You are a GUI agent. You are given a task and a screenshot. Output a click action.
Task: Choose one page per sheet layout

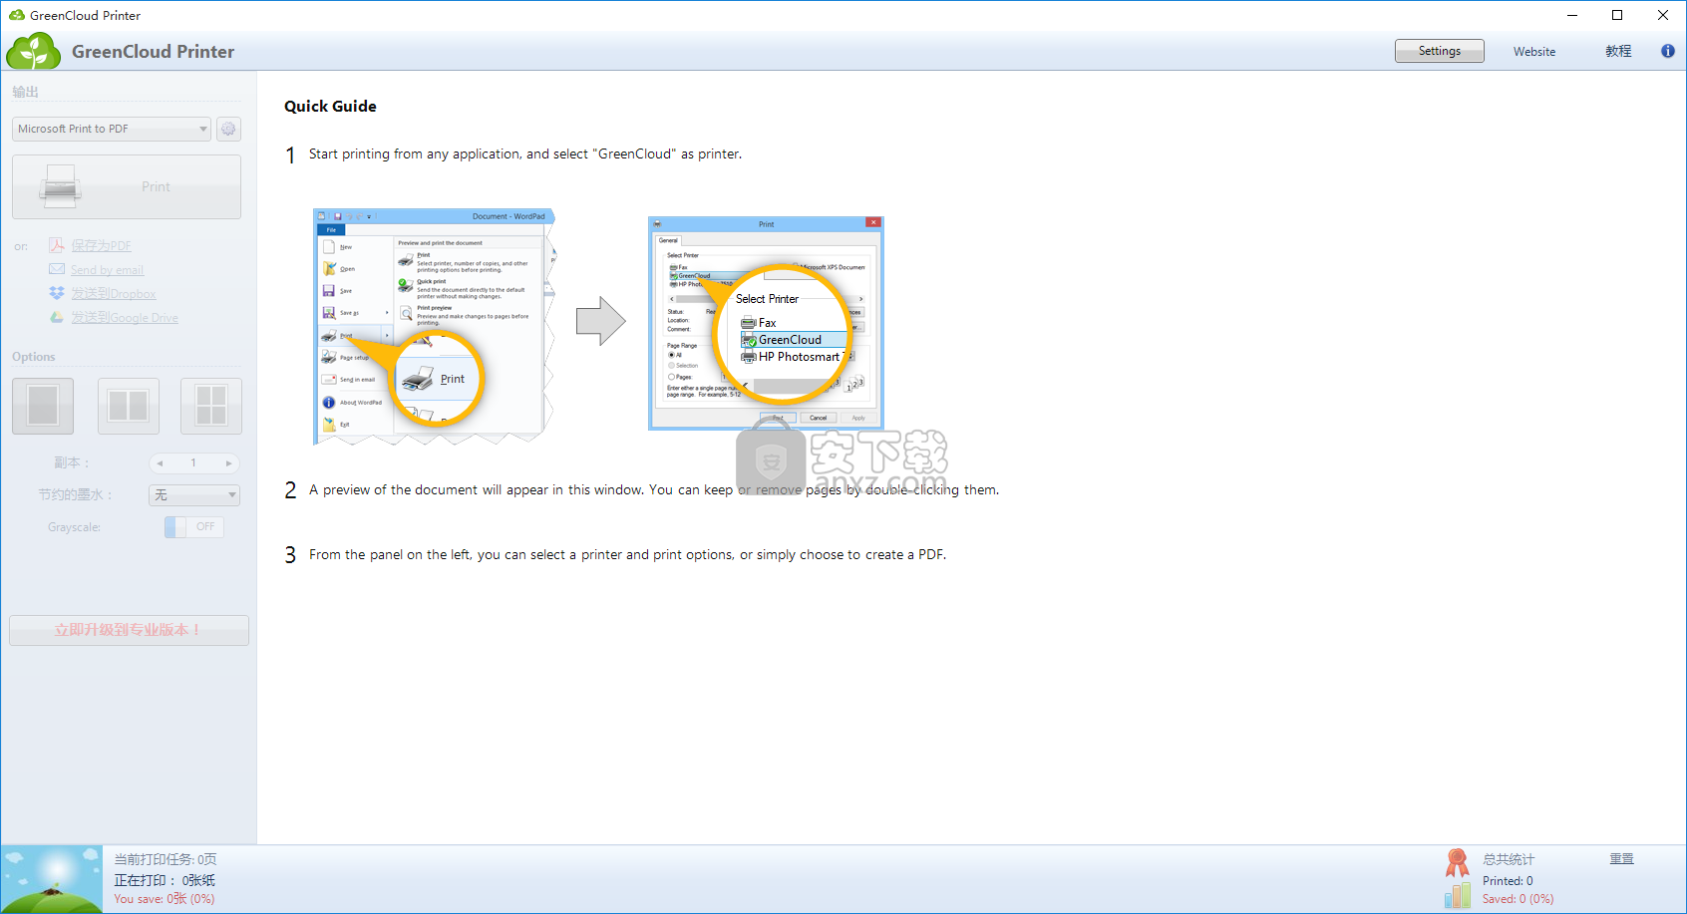coord(43,406)
